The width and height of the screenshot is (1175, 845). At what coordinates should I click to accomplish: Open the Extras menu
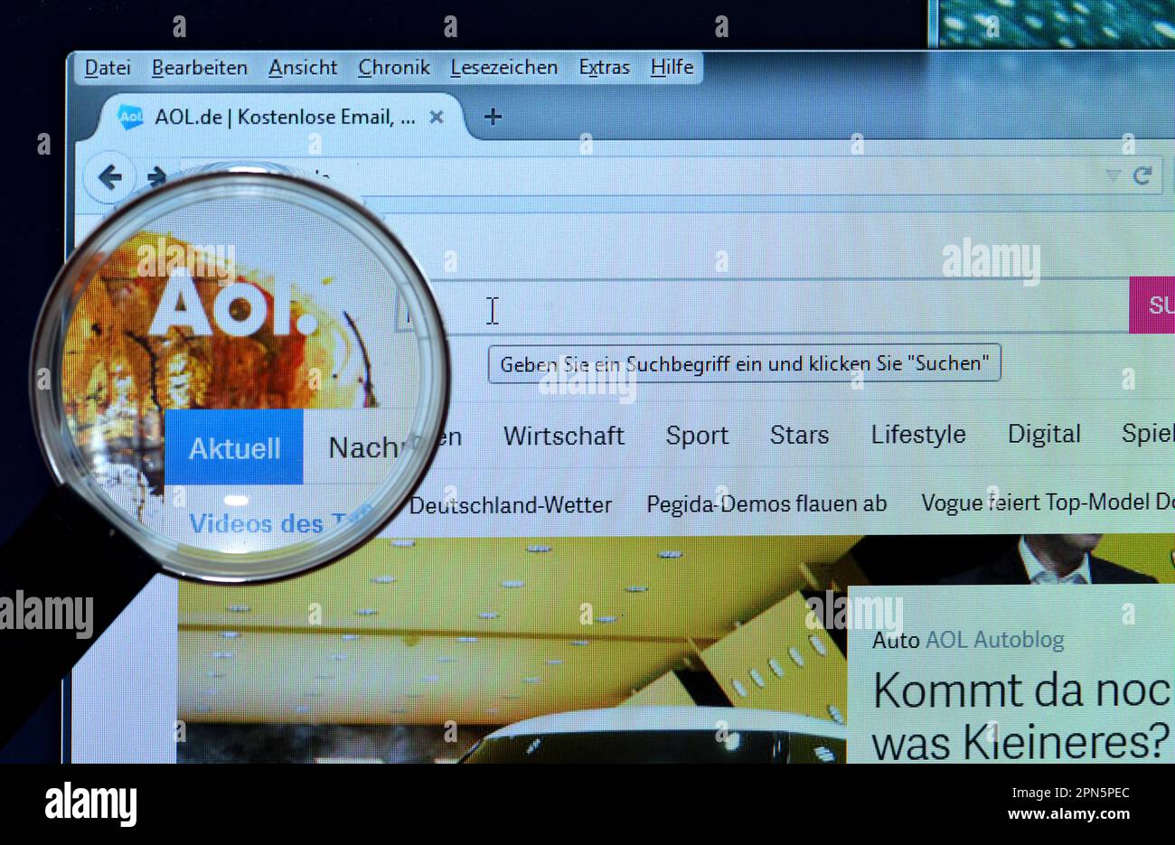click(x=605, y=68)
